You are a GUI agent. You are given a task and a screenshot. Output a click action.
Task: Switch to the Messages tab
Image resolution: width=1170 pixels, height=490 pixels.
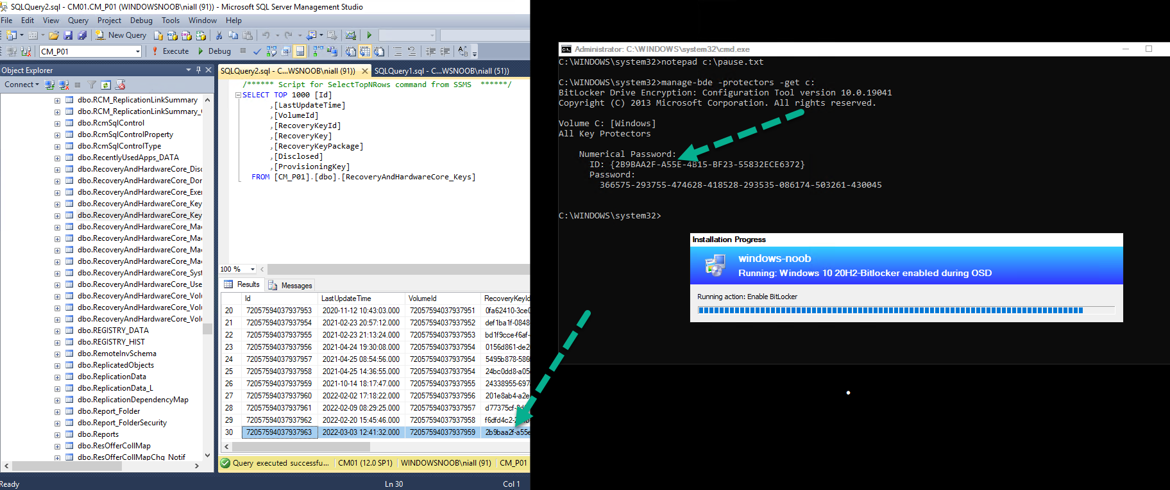point(290,285)
